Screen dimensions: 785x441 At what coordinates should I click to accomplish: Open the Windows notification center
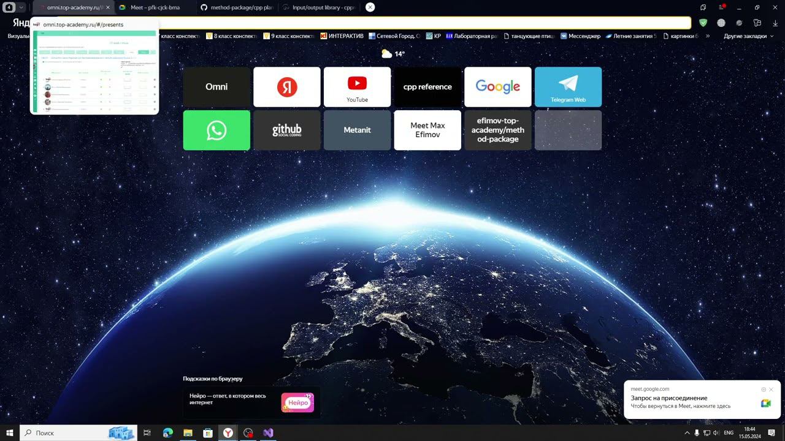pos(772,433)
